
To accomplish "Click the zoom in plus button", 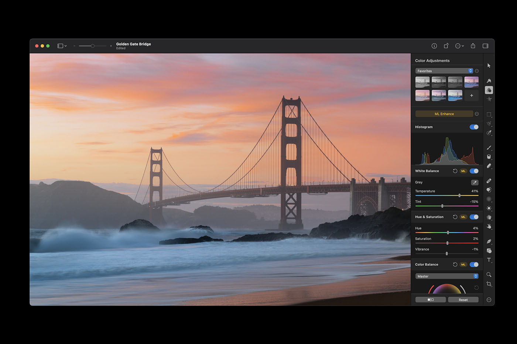I will tap(111, 46).
